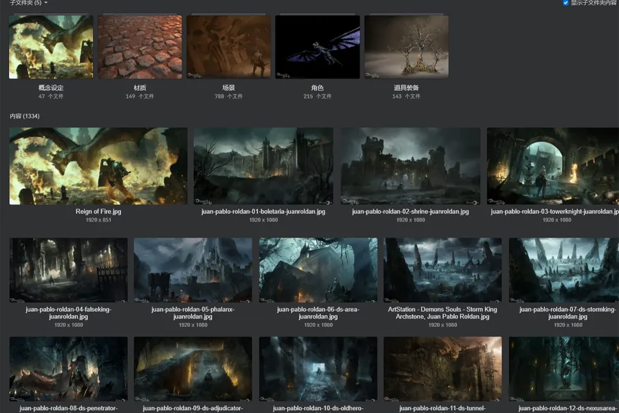
Task: Click the 1920 x 851 dimensions label
Action: 98,220
